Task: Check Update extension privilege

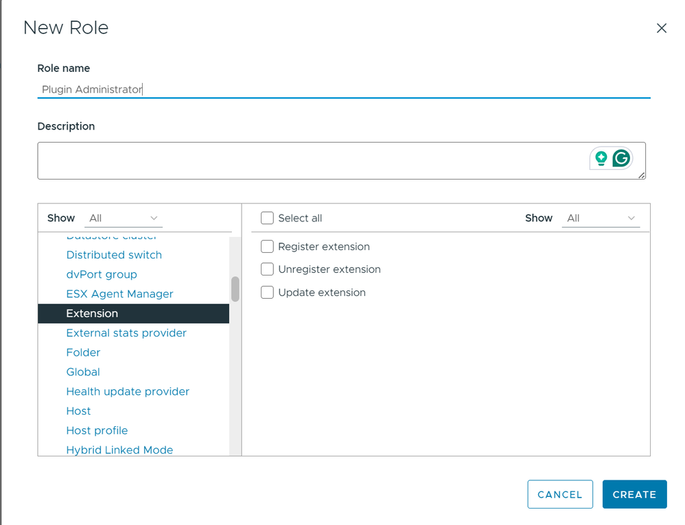Action: click(x=268, y=293)
